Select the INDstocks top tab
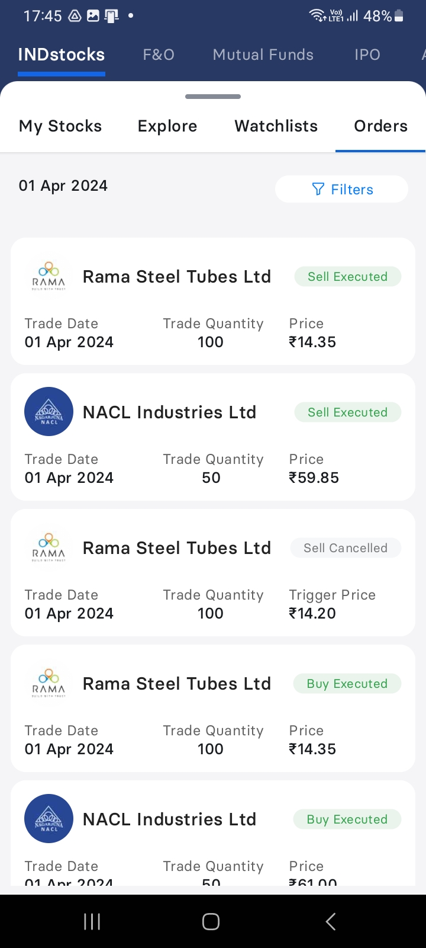426x948 pixels. click(x=62, y=55)
